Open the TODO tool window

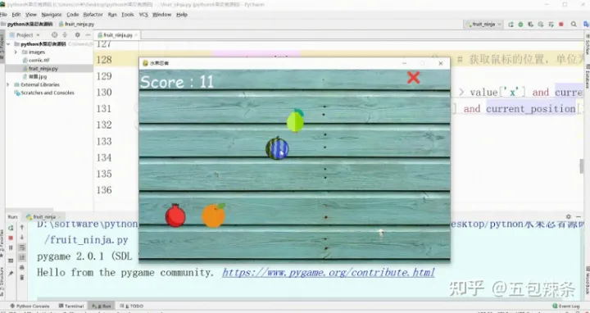click(132, 306)
